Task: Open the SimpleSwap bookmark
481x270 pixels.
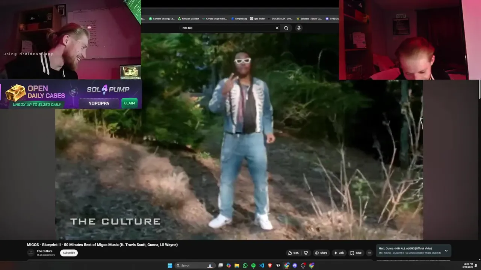Action: click(x=239, y=18)
